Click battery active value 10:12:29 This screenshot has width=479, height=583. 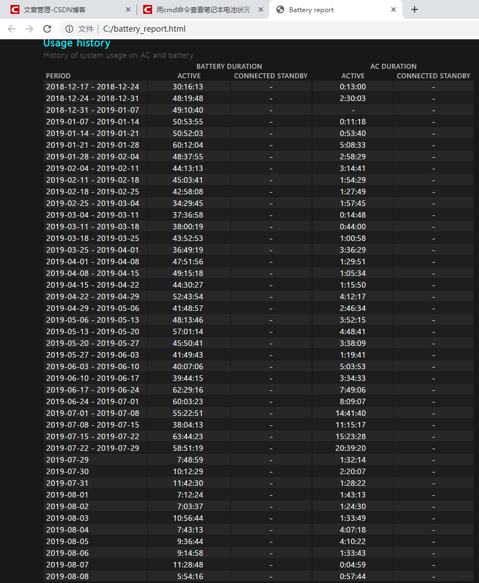[x=188, y=471]
